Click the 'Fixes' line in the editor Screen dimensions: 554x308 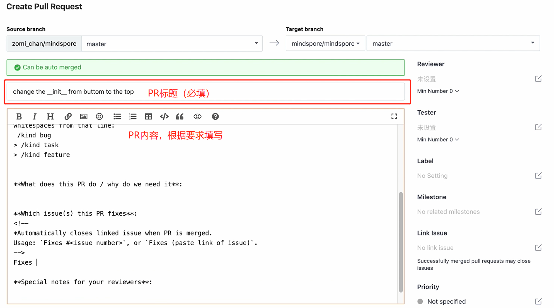pos(23,262)
